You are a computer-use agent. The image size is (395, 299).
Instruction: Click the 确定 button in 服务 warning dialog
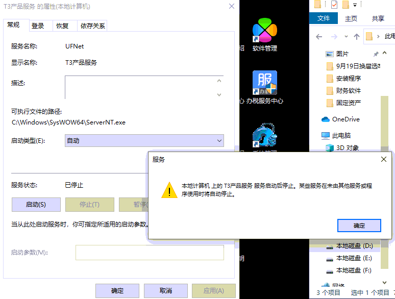click(x=359, y=226)
